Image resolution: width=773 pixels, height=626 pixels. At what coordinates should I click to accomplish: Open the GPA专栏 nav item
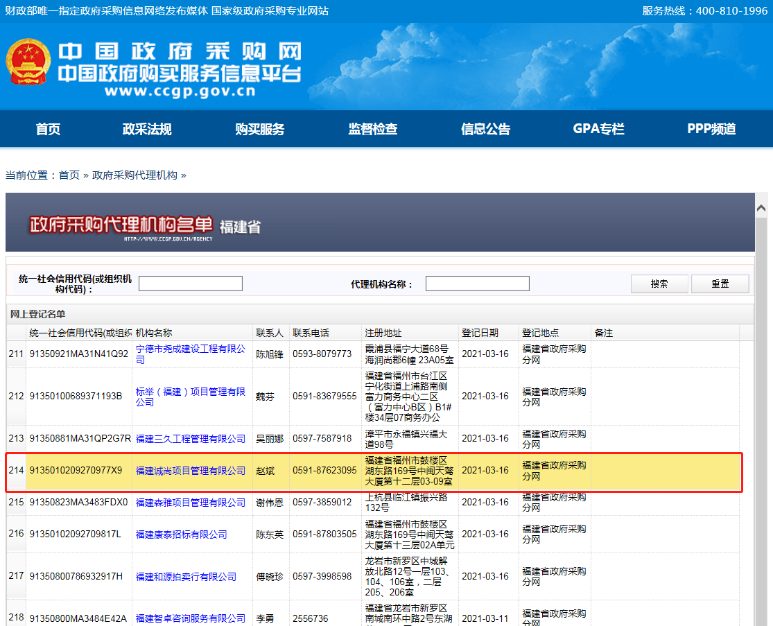click(x=598, y=129)
